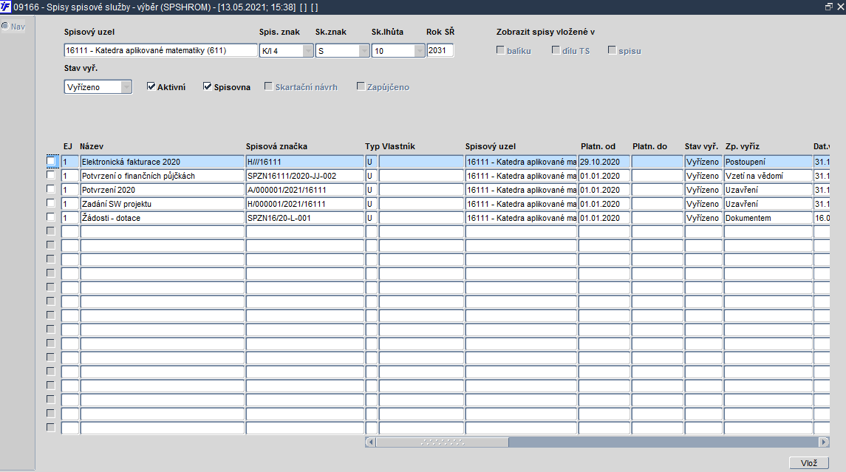Click the Spisový uzel input field
Viewport: 846px width, 472px height.
pos(160,51)
